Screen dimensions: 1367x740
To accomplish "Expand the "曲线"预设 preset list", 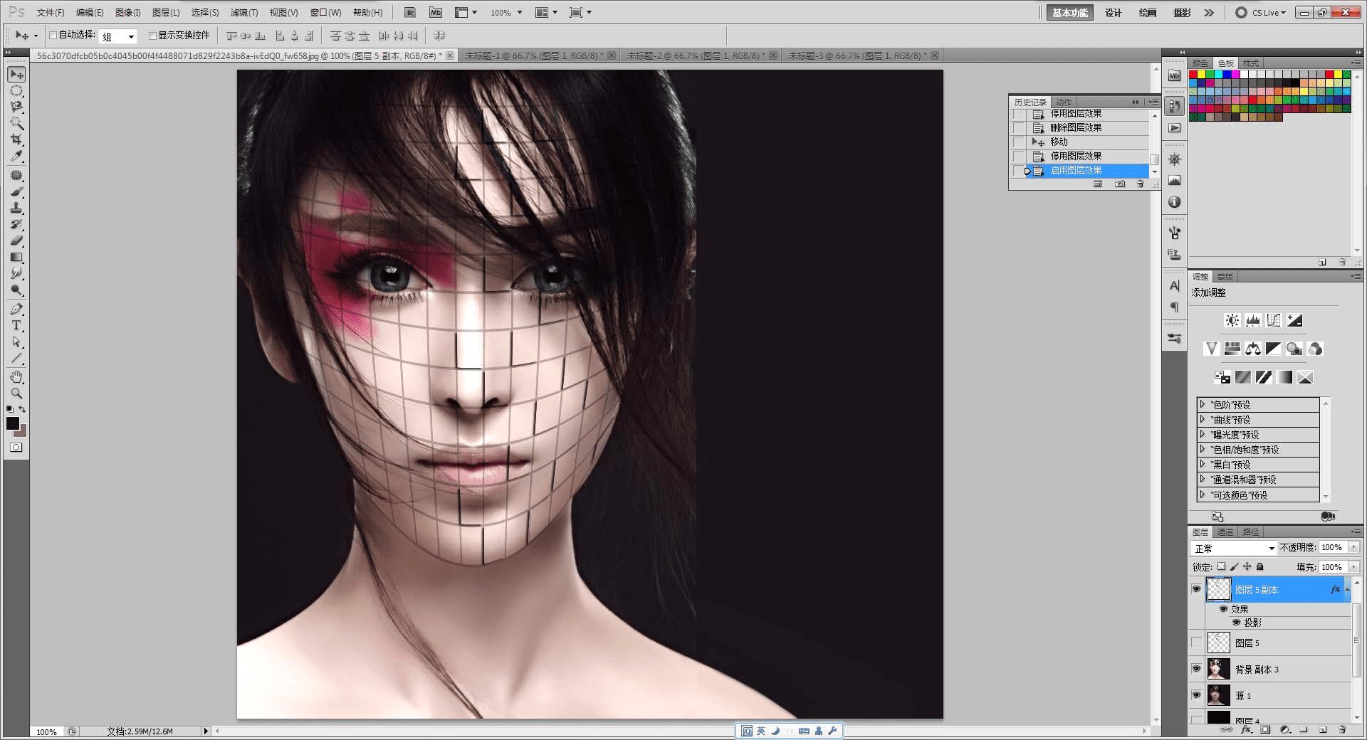I will pyautogui.click(x=1203, y=420).
